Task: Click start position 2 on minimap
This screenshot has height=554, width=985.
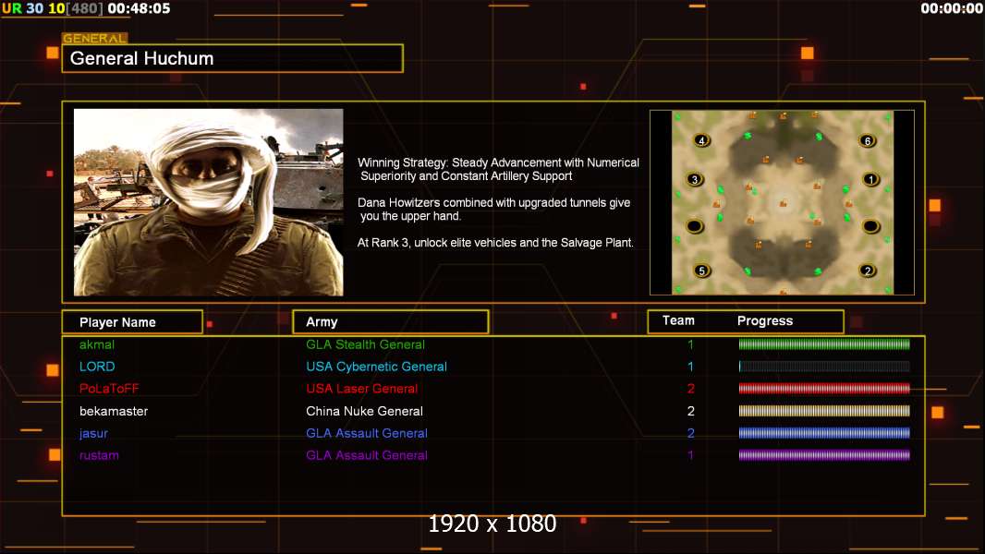Action: (868, 271)
